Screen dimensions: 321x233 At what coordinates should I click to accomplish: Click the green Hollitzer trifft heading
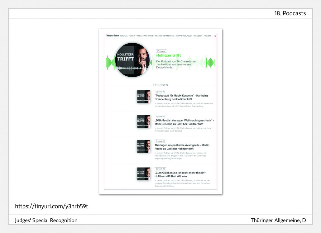(x=169, y=55)
